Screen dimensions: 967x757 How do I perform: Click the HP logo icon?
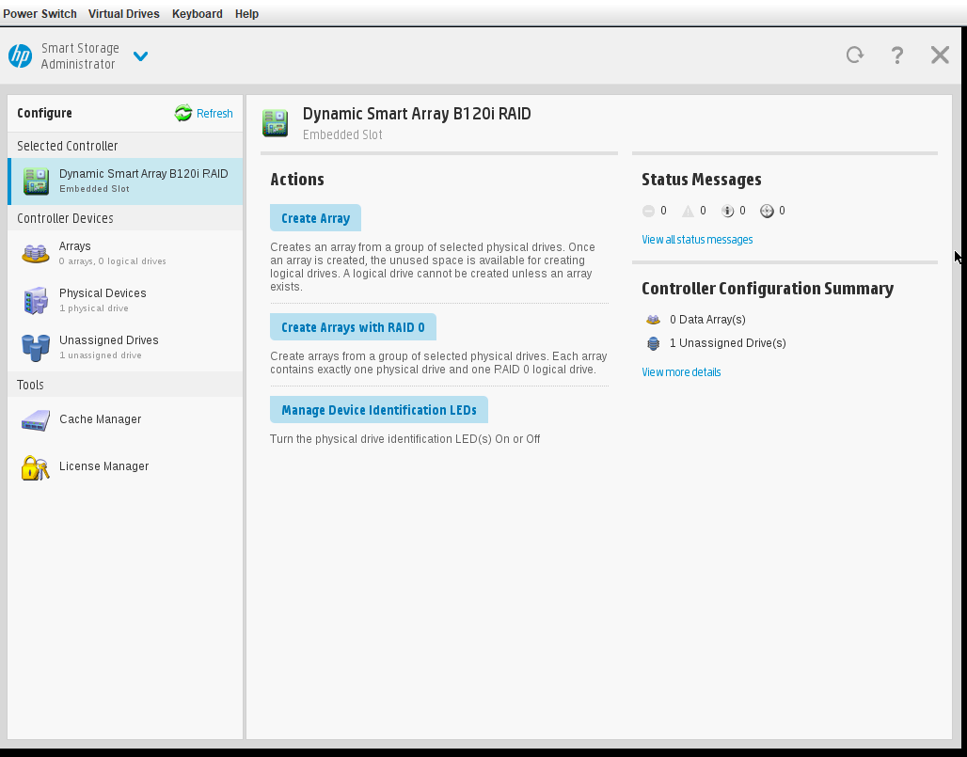point(21,56)
